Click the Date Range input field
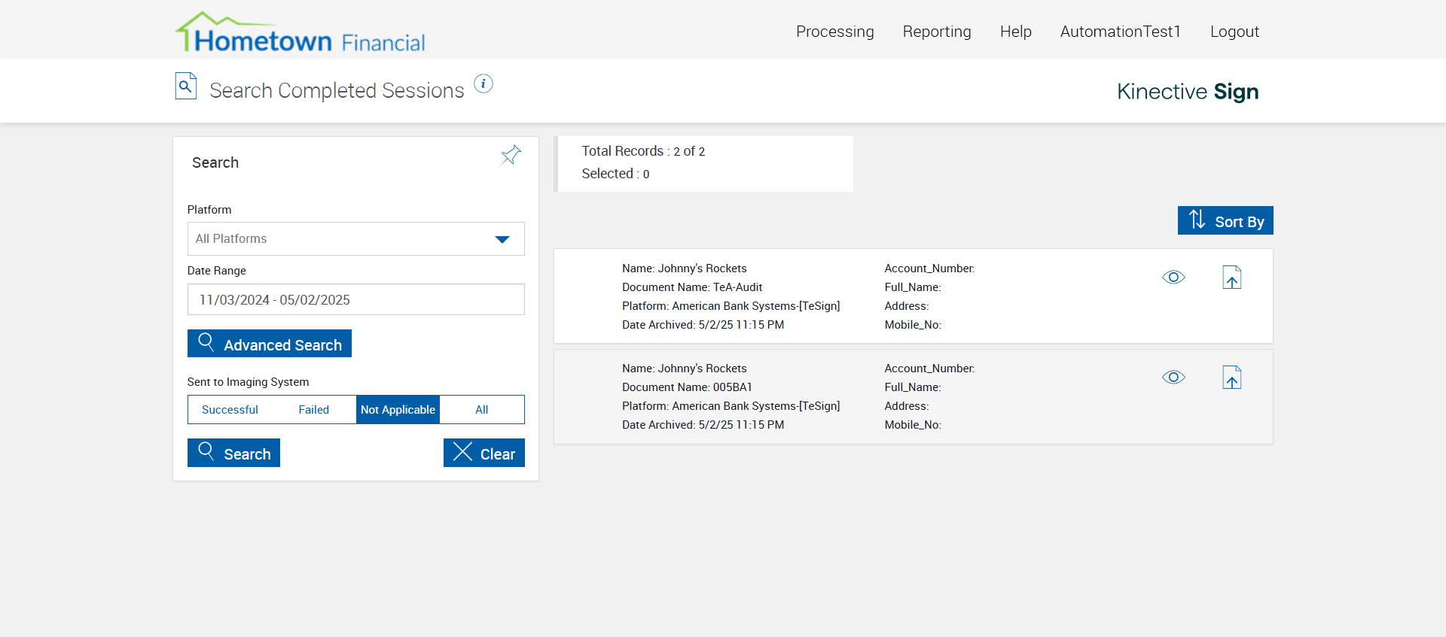 point(355,300)
